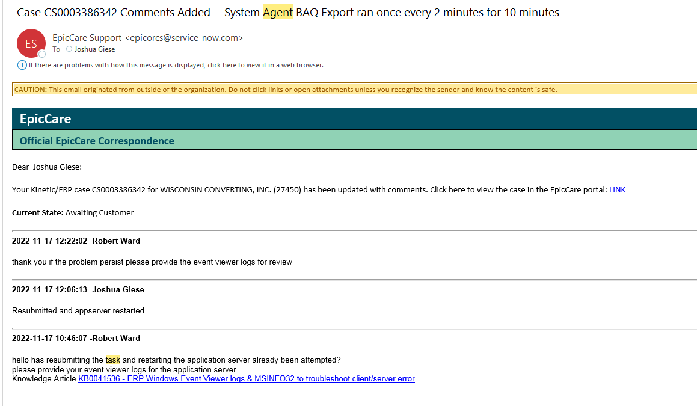Image resolution: width=697 pixels, height=406 pixels.
Task: Open the LINK to EpicCare portal case
Action: coord(617,190)
